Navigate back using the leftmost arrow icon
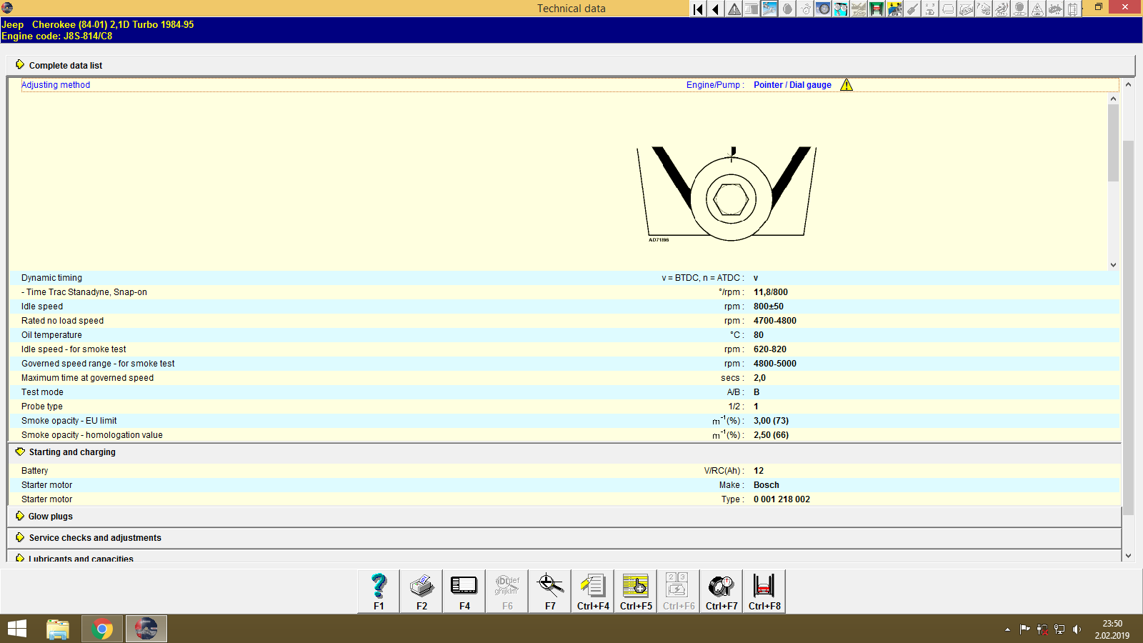 pos(697,9)
